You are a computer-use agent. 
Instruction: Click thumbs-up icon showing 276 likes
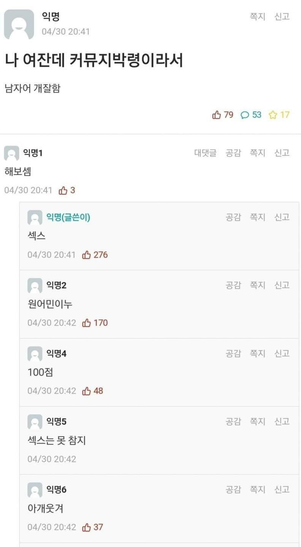87,255
